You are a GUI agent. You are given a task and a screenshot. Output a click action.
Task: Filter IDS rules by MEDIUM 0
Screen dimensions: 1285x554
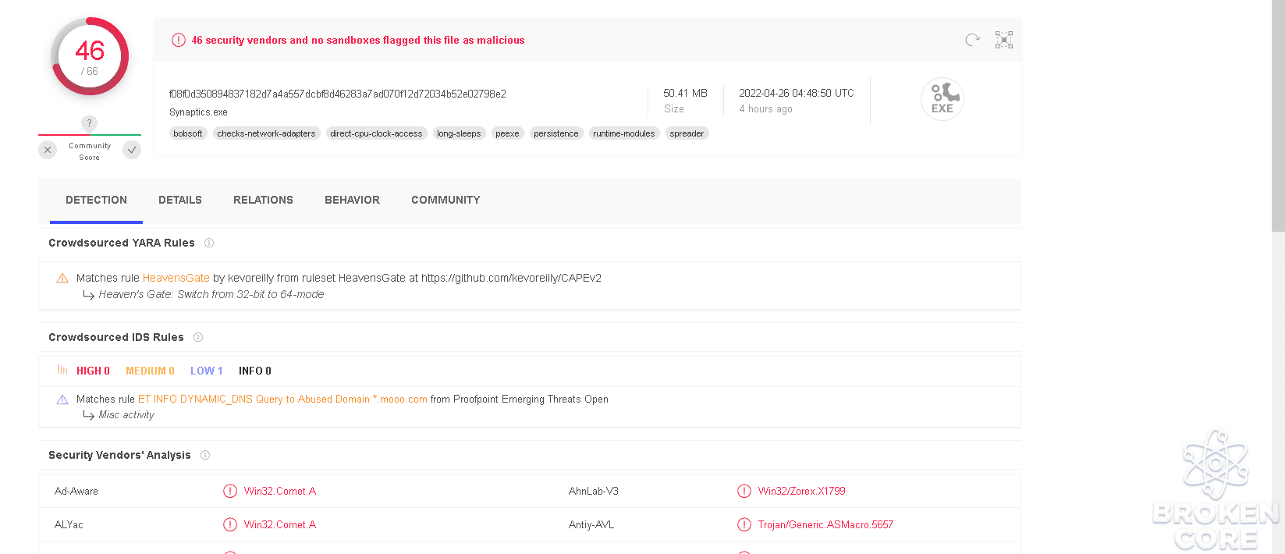click(x=150, y=371)
